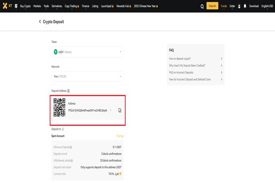Open the Listing menu
This screenshot has width=275, height=183.
[95, 6]
